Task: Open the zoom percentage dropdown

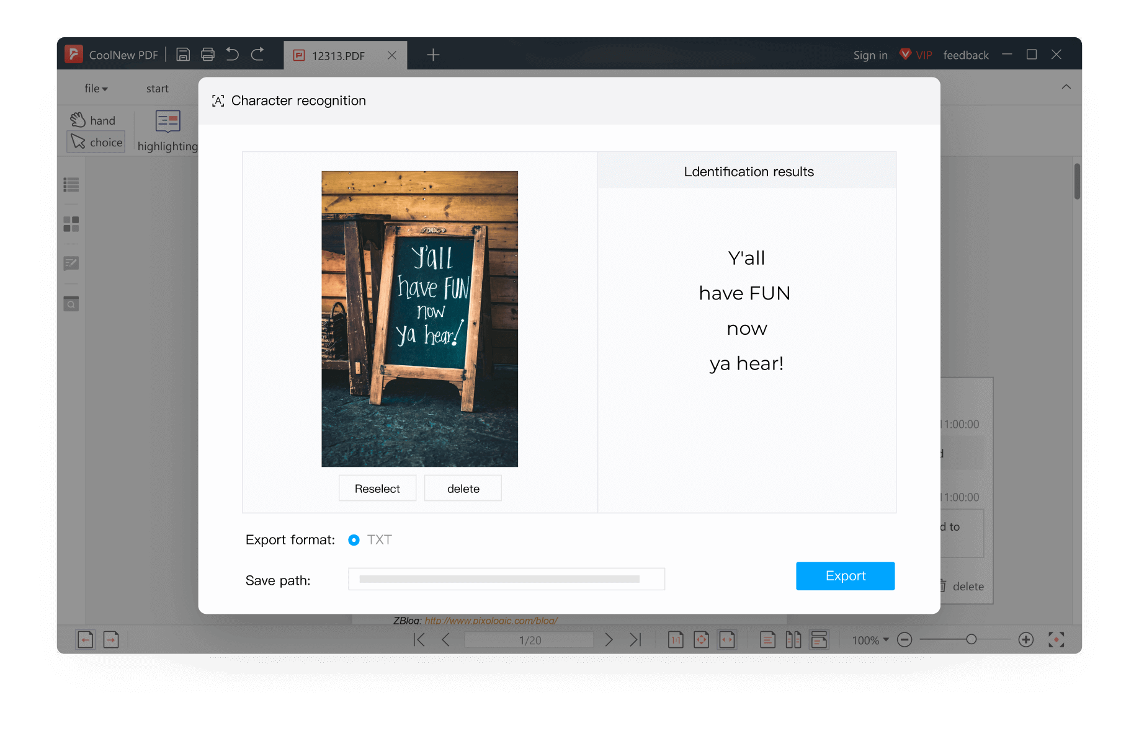Action: tap(869, 640)
